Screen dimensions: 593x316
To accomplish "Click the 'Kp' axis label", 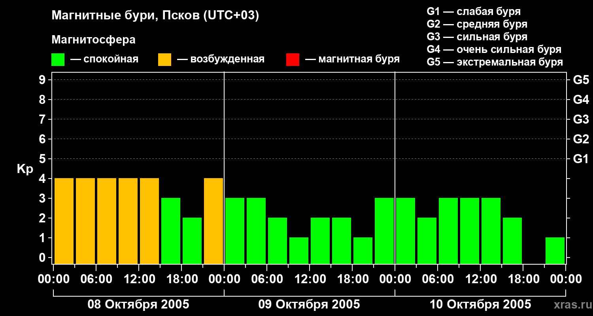I will coord(25,169).
